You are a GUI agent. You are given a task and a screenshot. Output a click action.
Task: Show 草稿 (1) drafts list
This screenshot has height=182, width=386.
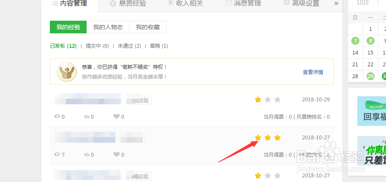159,46
